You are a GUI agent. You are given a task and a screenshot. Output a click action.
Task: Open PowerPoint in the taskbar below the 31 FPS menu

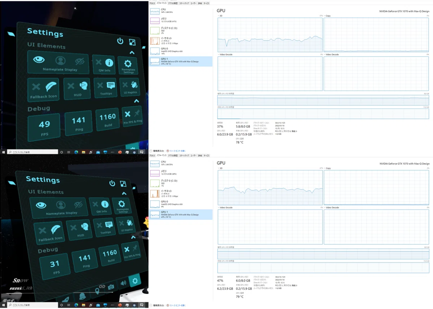(120, 305)
